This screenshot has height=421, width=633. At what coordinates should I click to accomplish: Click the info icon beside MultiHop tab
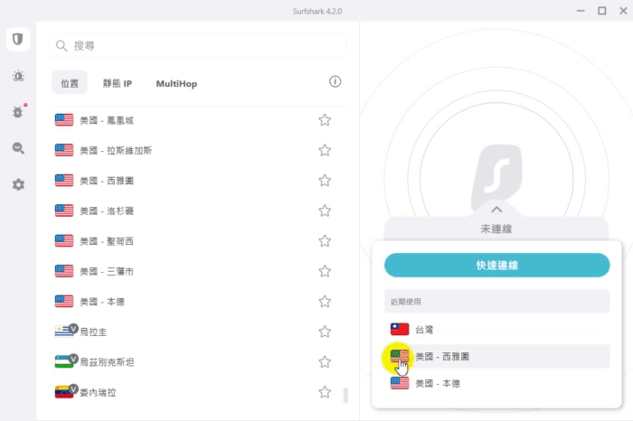(x=335, y=81)
